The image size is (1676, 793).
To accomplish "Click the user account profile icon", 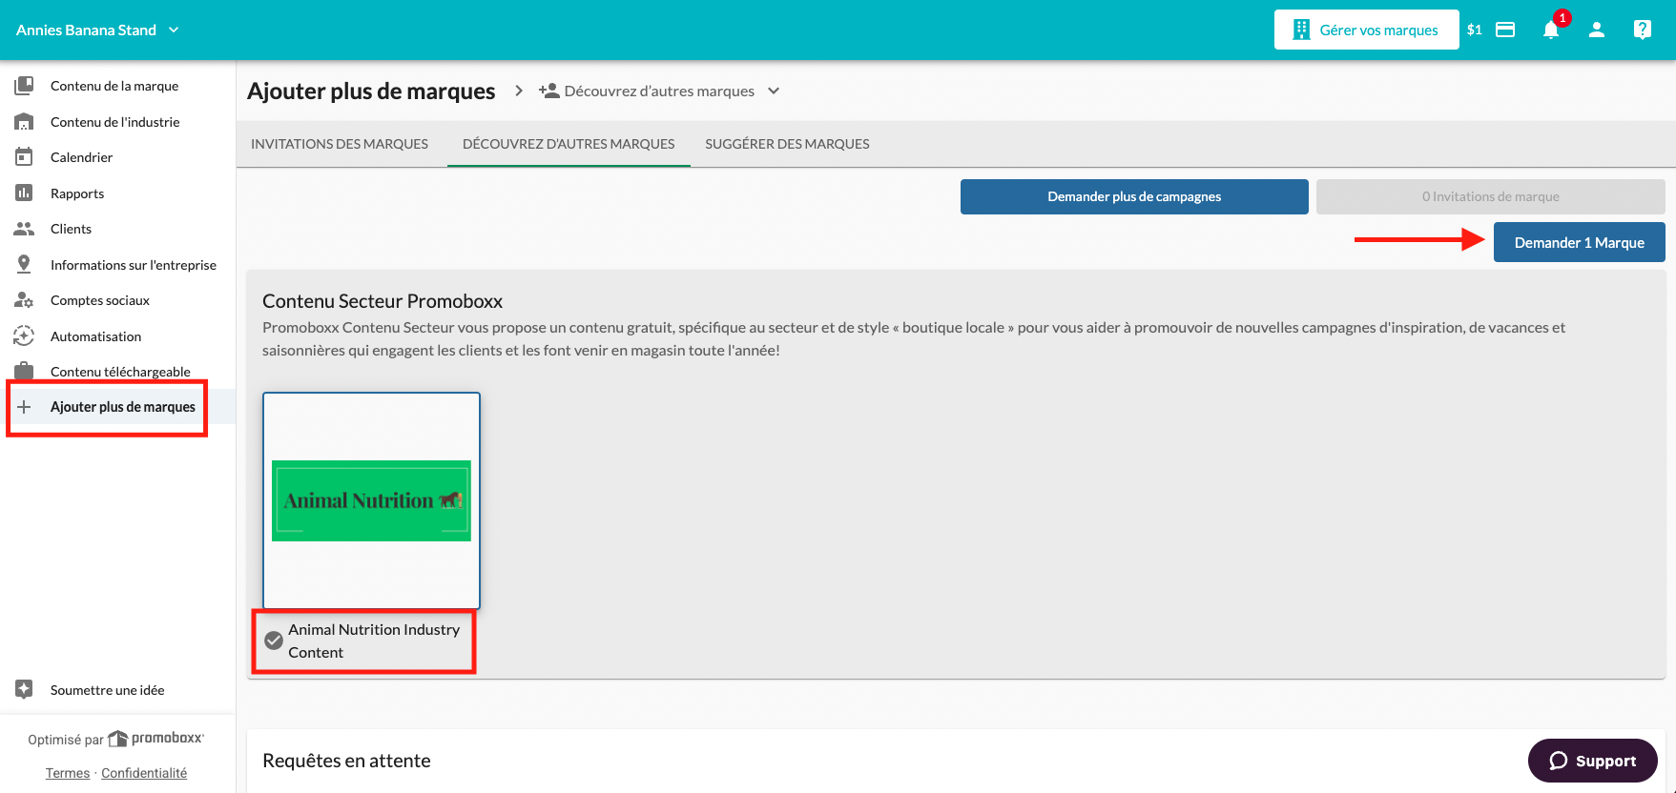I will (1597, 30).
